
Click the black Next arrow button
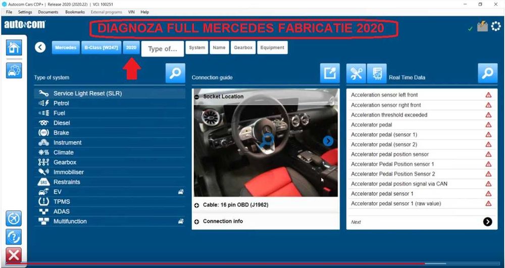[488, 221]
